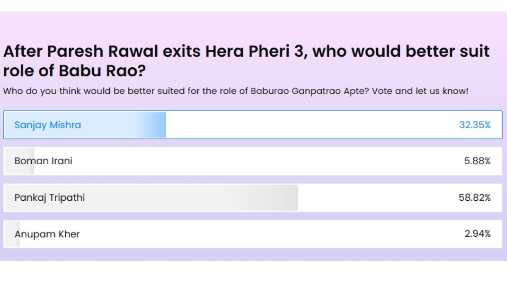Click the poll heading about Hera Pheri 3

(246, 61)
